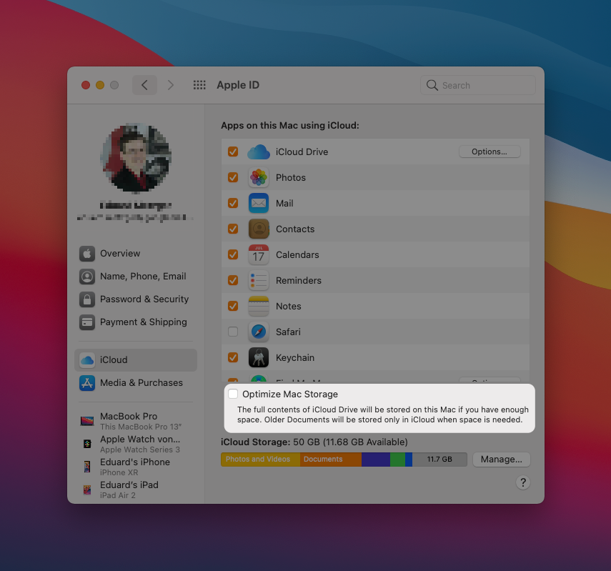The width and height of the screenshot is (611, 571).
Task: Click the Eduard's iPhone device icon
Action: point(87,467)
